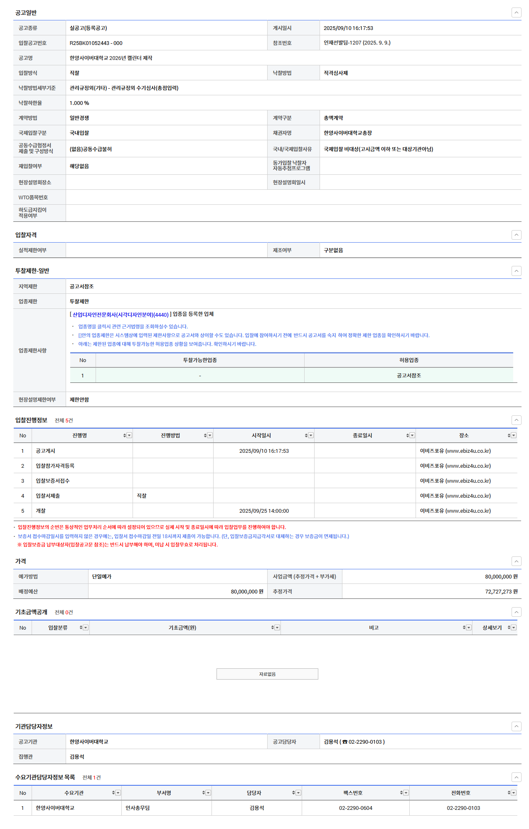Open the 전화번호 column filter dropdown
The height and width of the screenshot is (829, 529).
click(x=514, y=793)
